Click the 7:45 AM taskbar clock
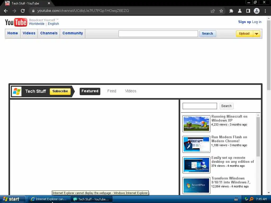Image resolution: width=271 pixels, height=203 pixels. [x=261, y=199]
